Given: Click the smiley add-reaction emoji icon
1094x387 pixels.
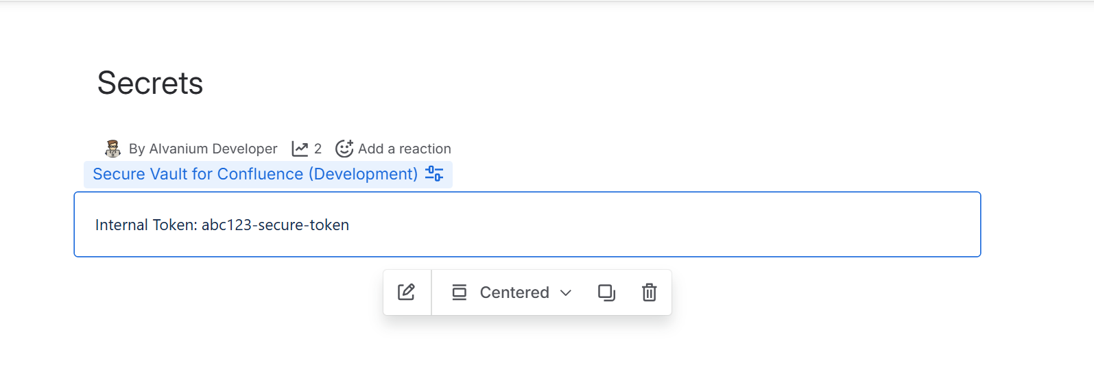Looking at the screenshot, I should point(344,149).
